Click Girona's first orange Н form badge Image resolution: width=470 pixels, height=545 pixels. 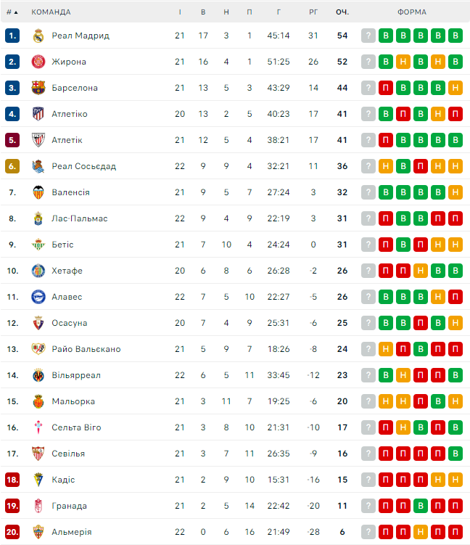[403, 62]
